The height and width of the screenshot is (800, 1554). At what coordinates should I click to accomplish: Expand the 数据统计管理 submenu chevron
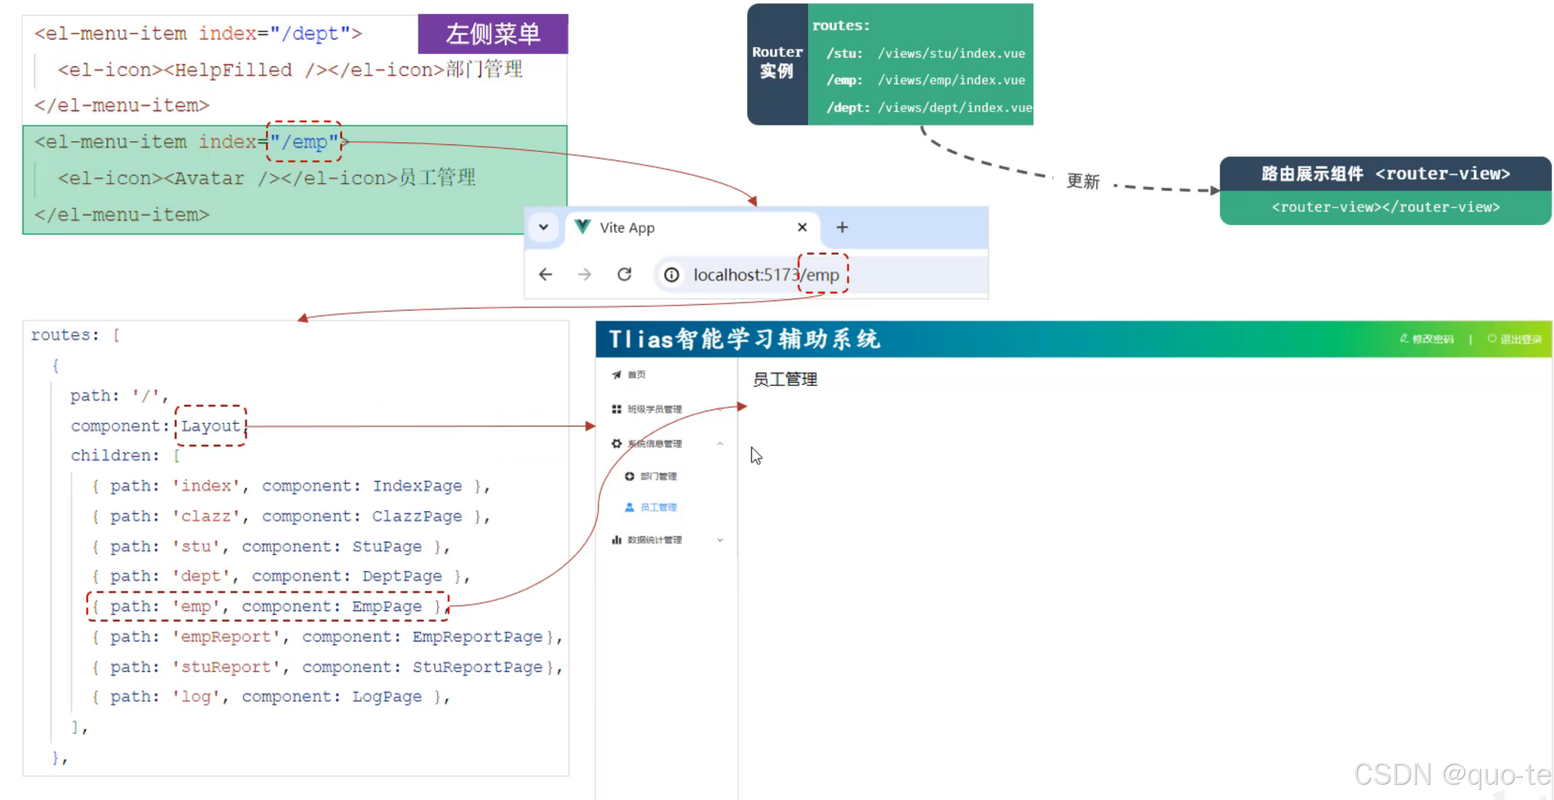[720, 539]
